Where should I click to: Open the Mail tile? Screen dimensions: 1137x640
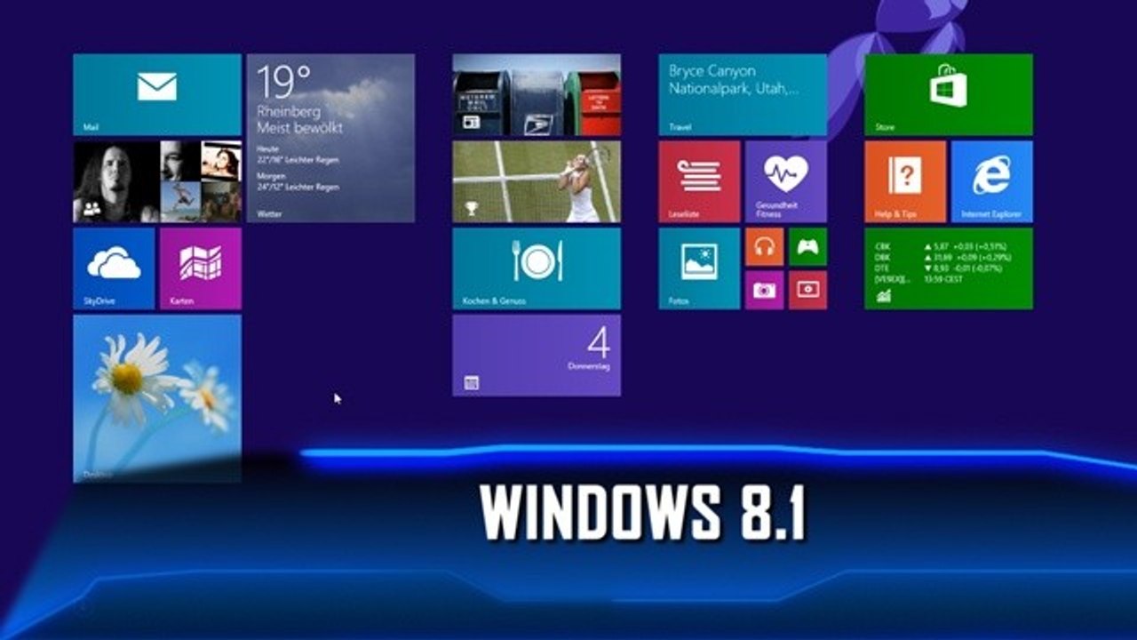pos(157,94)
